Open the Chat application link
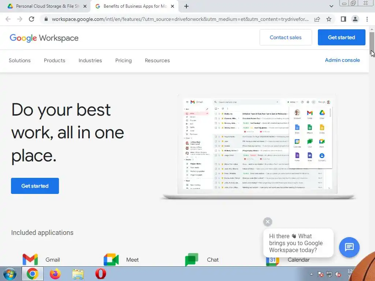The height and width of the screenshot is (281, 375). click(213, 260)
